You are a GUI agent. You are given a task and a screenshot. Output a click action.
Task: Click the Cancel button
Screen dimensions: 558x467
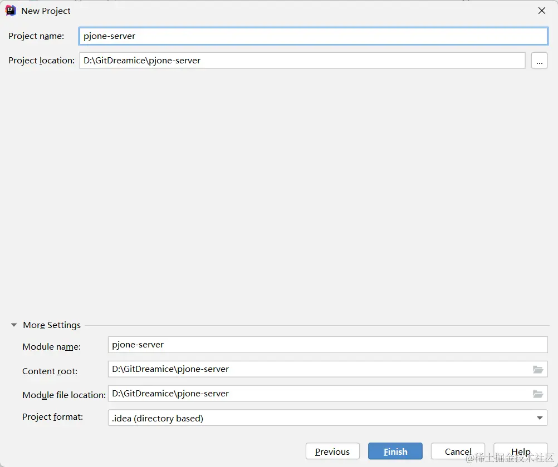click(x=458, y=451)
